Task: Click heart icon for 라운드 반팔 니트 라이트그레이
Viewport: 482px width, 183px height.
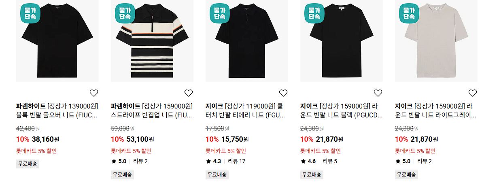Action: (x=472, y=93)
